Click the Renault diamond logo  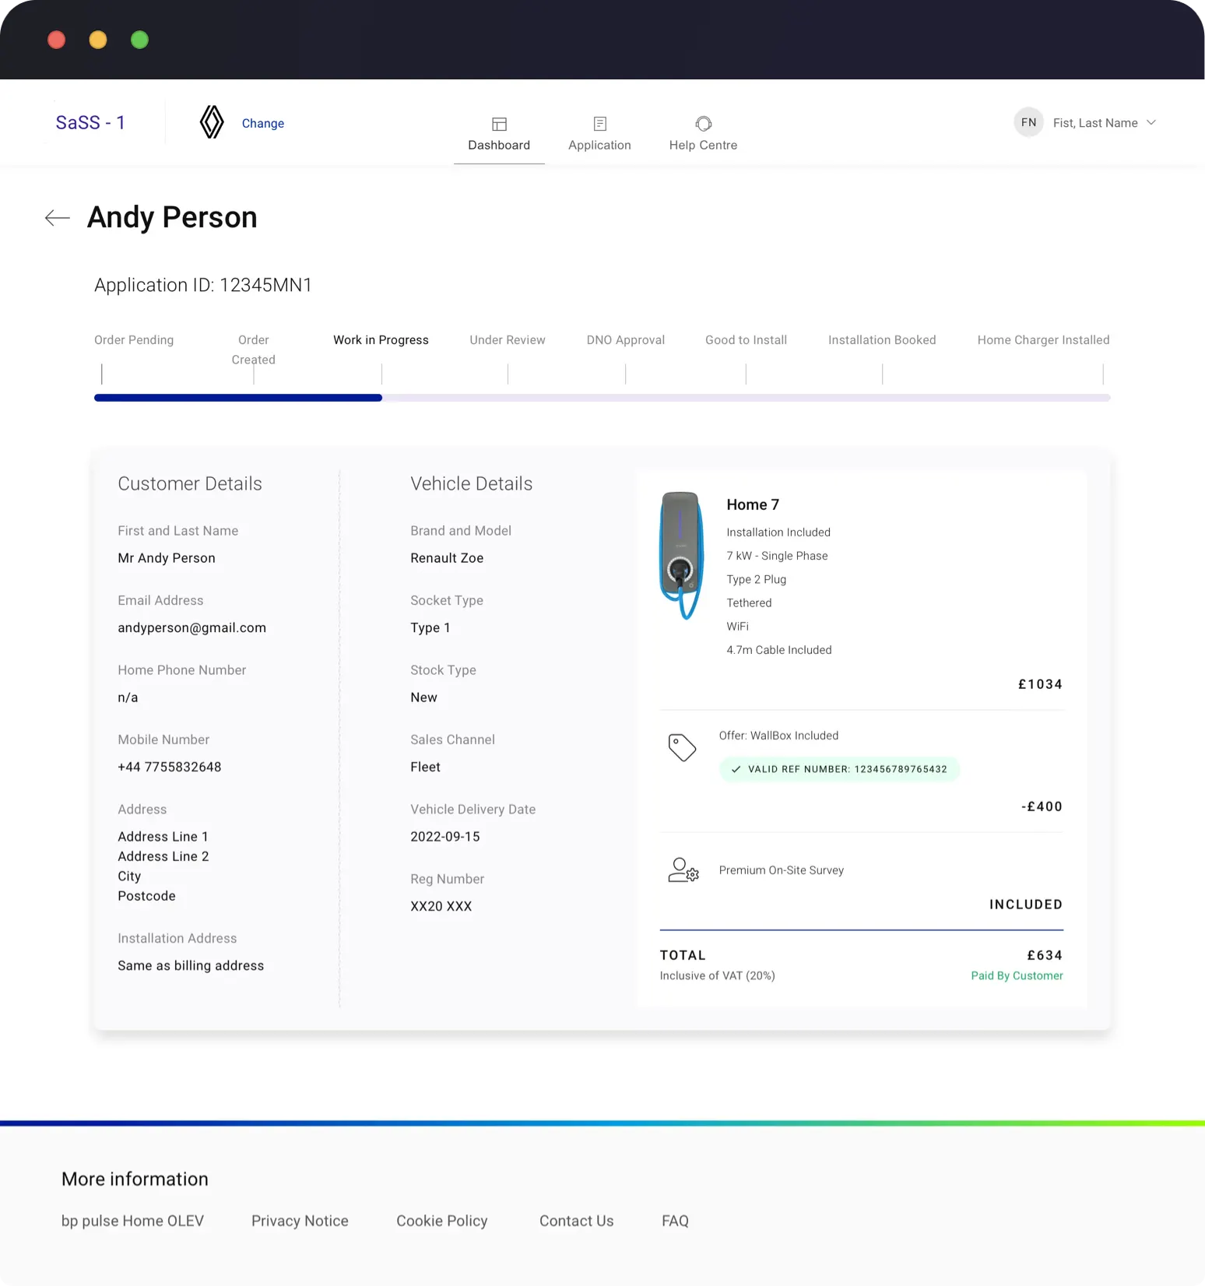212,122
